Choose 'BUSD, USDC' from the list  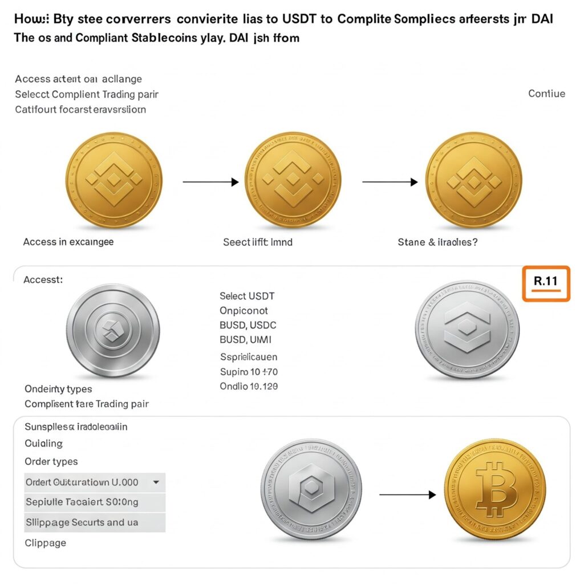coord(248,325)
